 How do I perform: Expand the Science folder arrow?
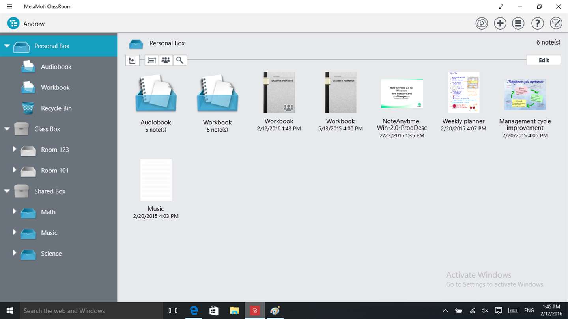(x=14, y=253)
